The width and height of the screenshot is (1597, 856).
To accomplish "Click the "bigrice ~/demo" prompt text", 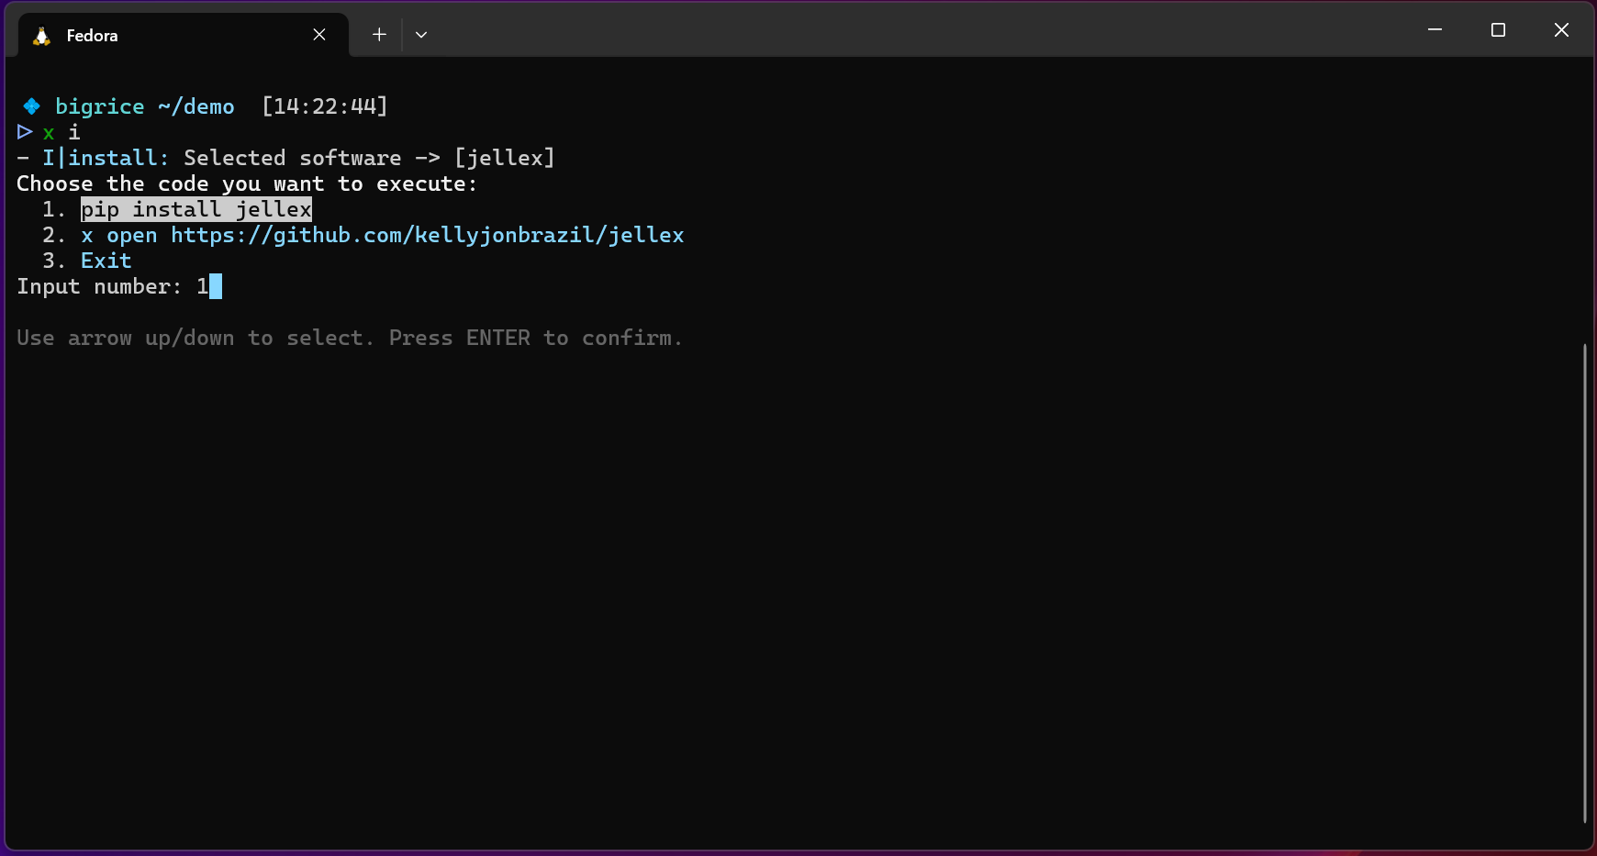I will tap(145, 106).
